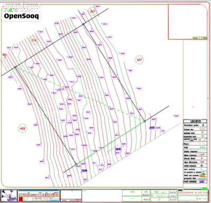Click the dashed green line crossing the parcel
This screenshot has width=211, height=203.
coord(80,94)
